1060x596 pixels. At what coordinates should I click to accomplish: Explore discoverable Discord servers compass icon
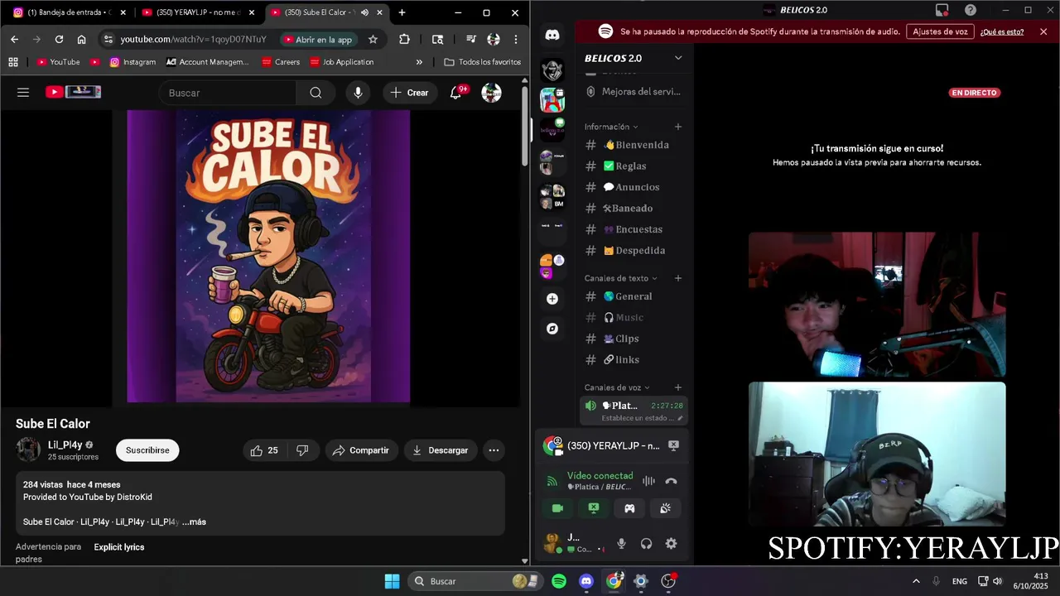click(552, 329)
